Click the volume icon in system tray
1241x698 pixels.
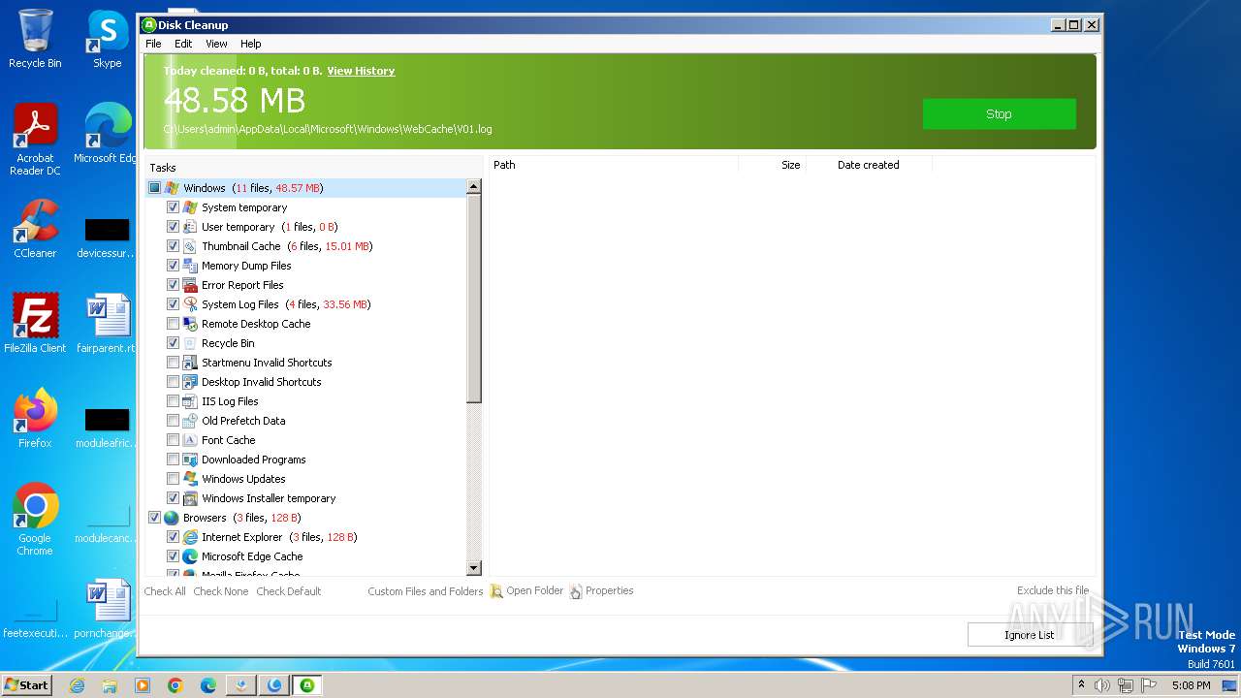pos(1101,685)
